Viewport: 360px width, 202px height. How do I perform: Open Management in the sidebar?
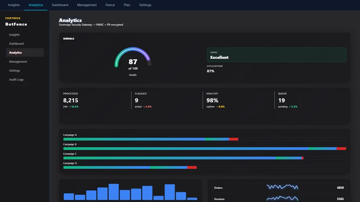[x=25, y=61]
